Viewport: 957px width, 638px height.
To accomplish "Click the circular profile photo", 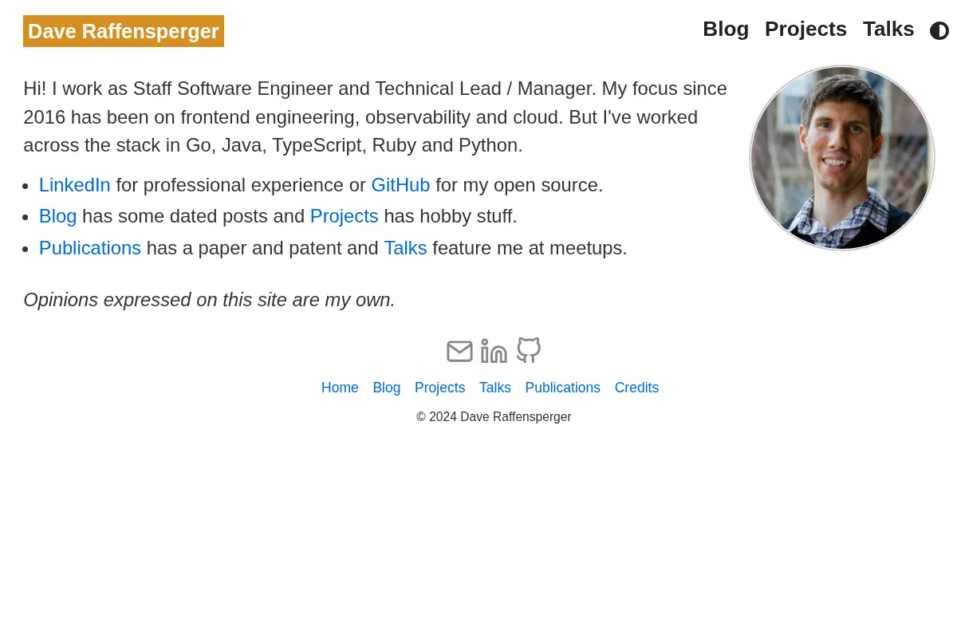I will pos(842,158).
